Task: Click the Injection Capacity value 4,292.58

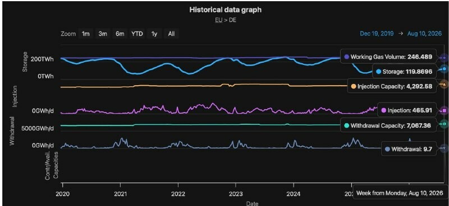Action: tap(419, 87)
